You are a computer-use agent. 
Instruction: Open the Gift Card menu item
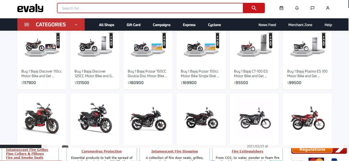point(134,25)
